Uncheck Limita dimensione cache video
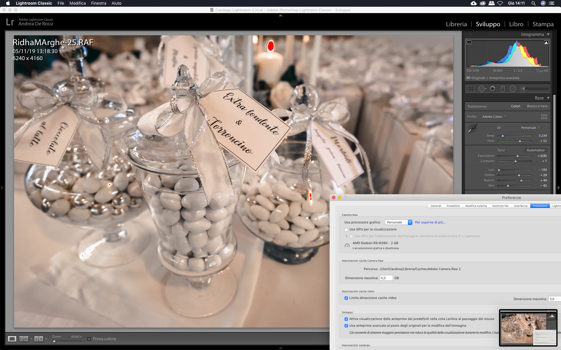The height and width of the screenshot is (350, 561). click(x=346, y=298)
